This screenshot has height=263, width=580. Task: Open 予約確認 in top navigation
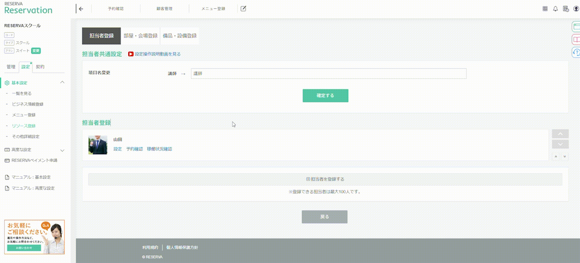116,9
